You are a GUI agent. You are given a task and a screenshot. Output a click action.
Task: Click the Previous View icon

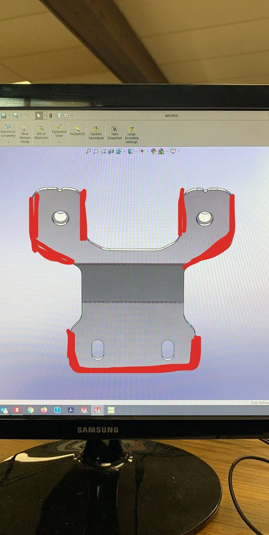(x=103, y=151)
